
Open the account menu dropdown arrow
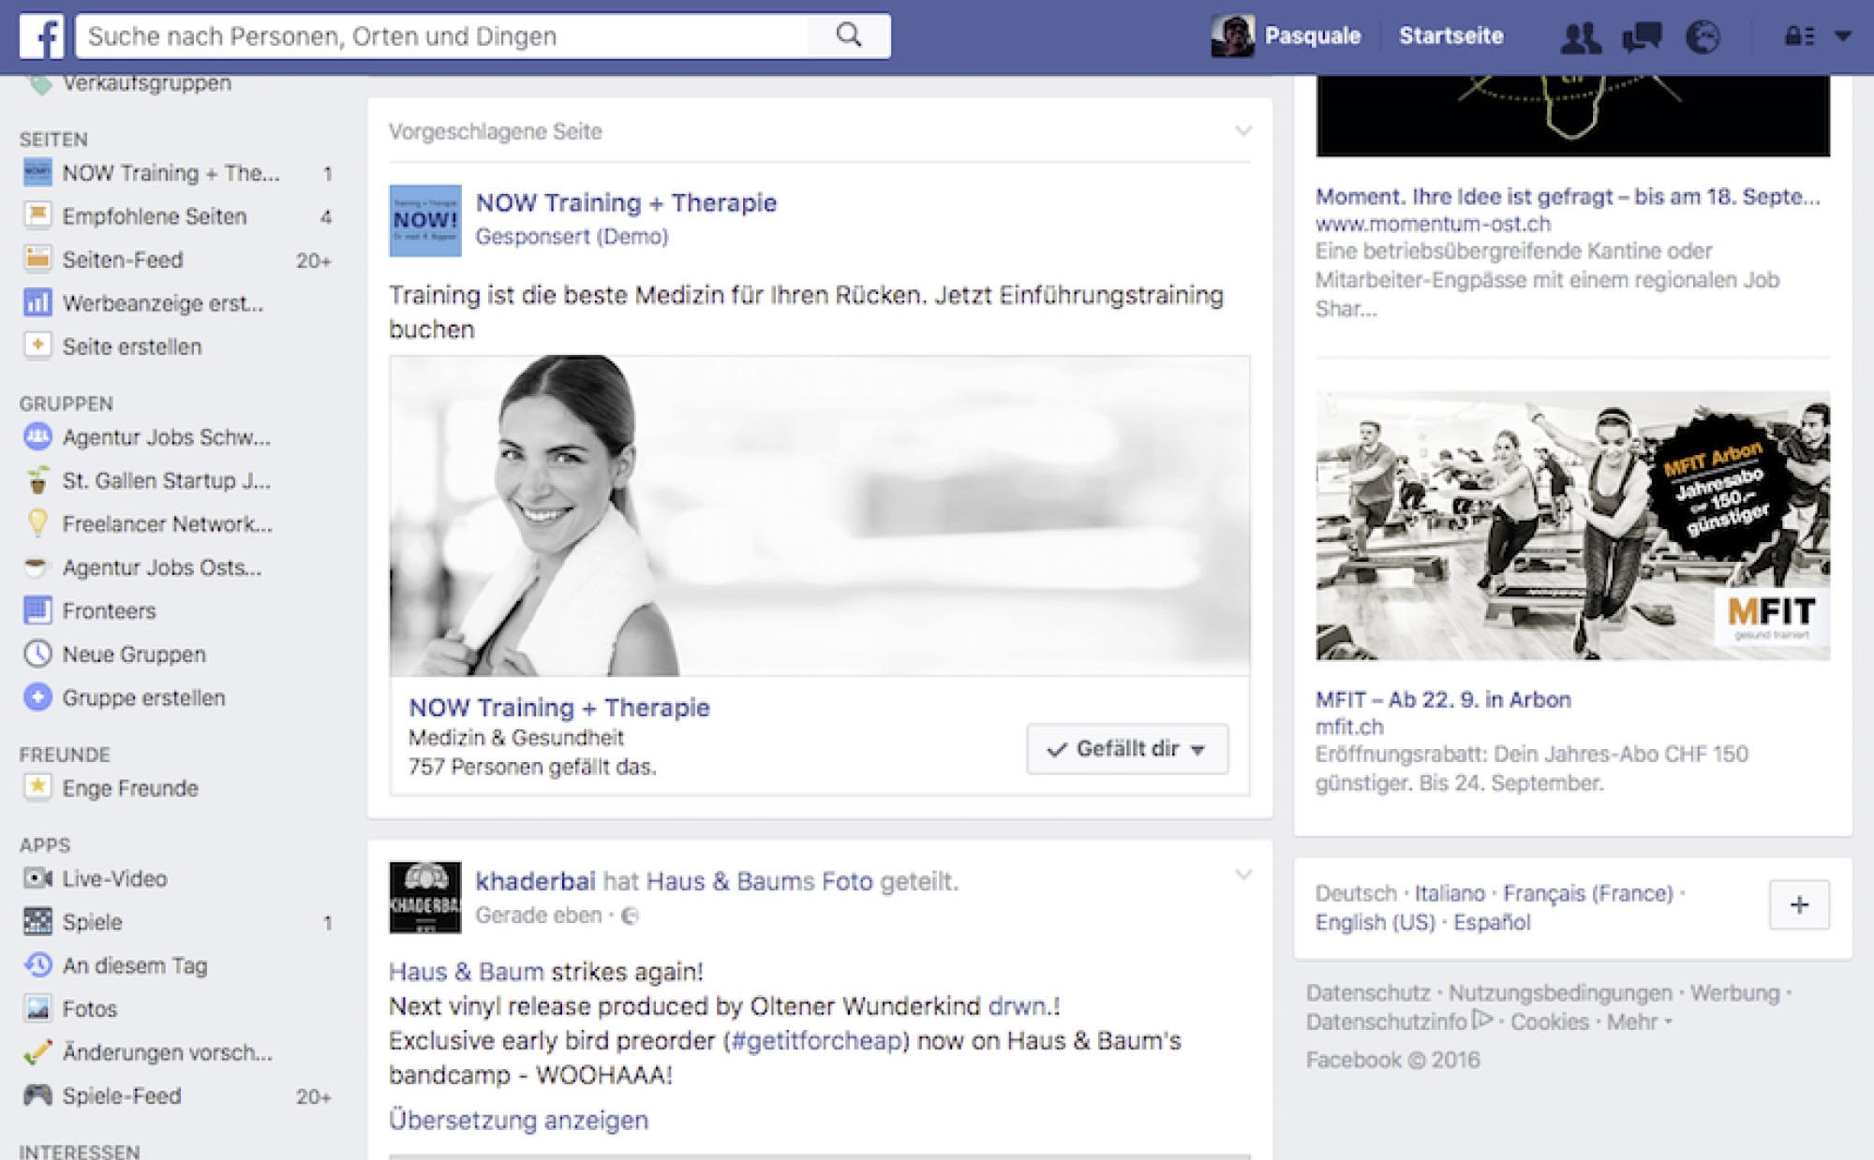(1843, 37)
